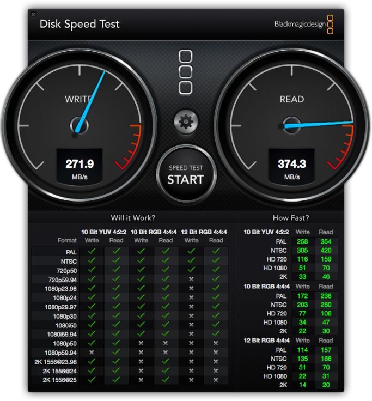Click 1080p59.94 row 10 Bit YUV Read checkmark

117,352
